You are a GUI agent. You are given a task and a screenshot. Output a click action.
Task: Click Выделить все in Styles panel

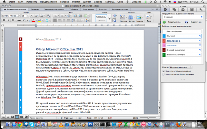coord(193,22)
